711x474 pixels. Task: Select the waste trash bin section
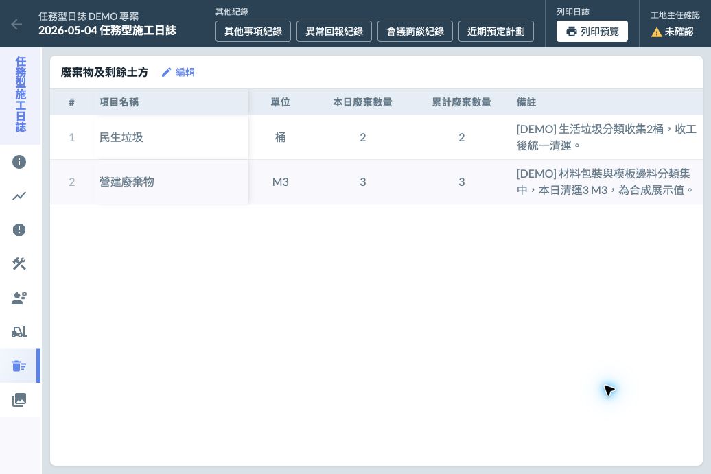19,366
